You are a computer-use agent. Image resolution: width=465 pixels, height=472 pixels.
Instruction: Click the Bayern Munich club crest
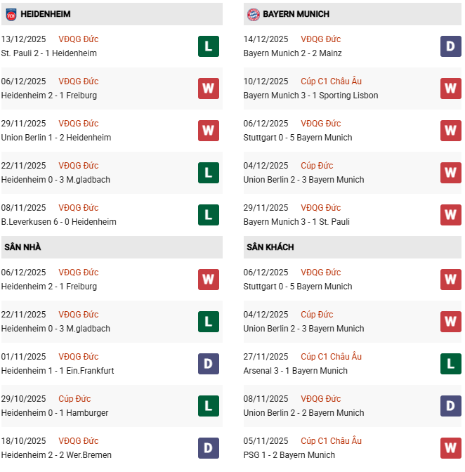coord(253,14)
